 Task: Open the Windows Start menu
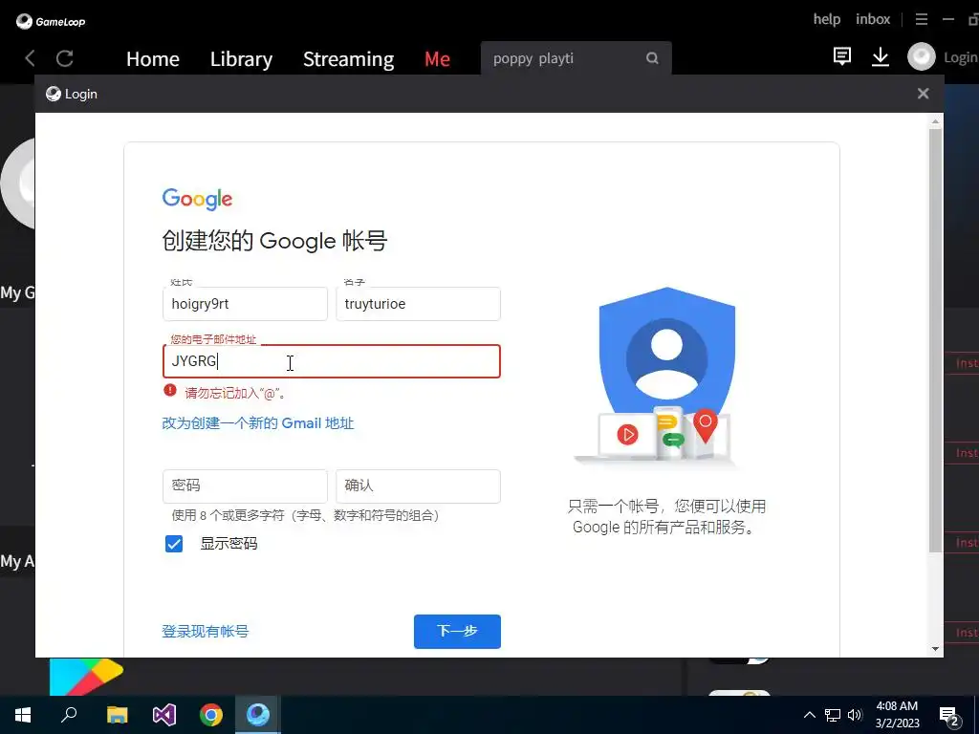click(x=23, y=715)
